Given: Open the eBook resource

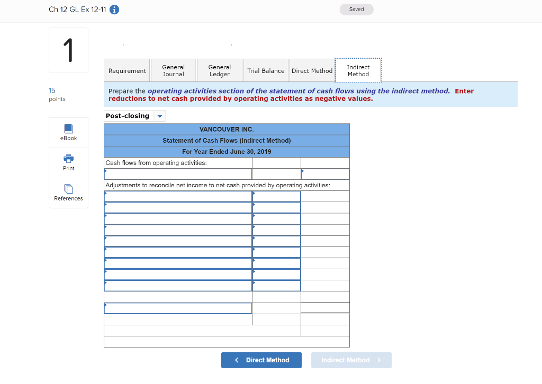Looking at the screenshot, I should pos(68,133).
